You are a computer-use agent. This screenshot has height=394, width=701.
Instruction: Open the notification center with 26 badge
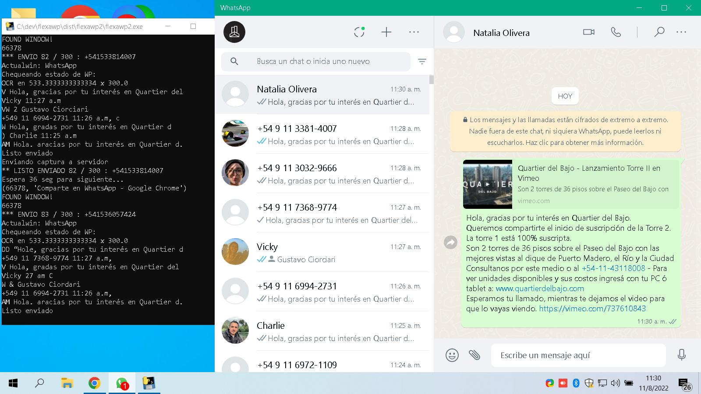(685, 383)
